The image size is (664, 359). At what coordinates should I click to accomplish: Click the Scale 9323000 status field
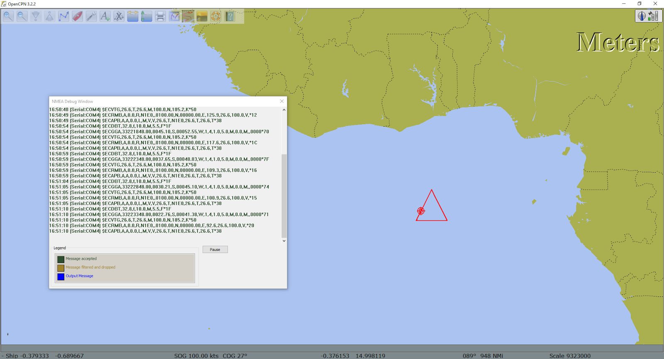tap(570, 356)
